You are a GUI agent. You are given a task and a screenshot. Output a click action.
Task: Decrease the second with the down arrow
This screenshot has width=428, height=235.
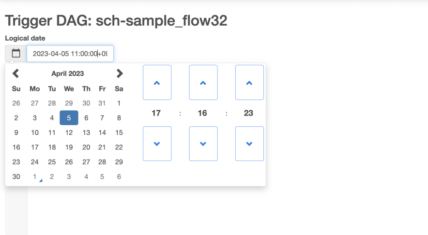coord(249,144)
